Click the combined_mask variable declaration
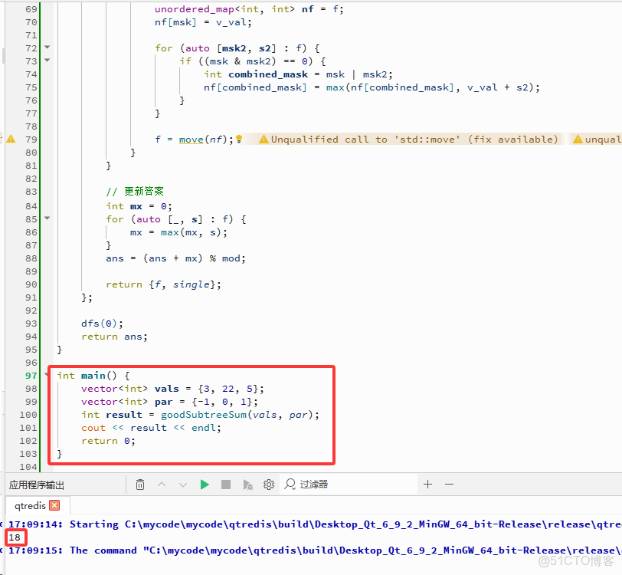Image resolution: width=622 pixels, height=575 pixels. point(268,74)
